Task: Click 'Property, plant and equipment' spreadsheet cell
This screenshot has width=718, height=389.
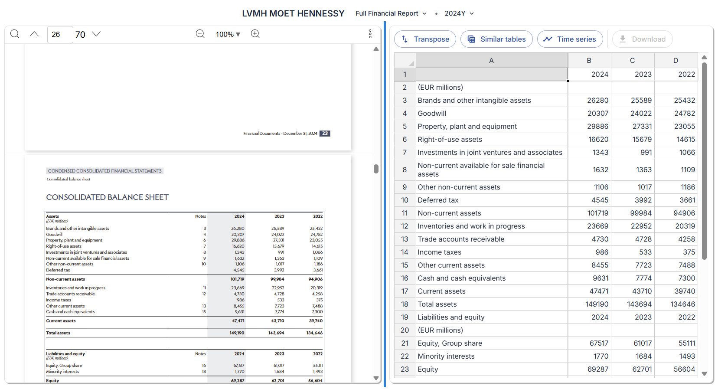Action: (492, 126)
